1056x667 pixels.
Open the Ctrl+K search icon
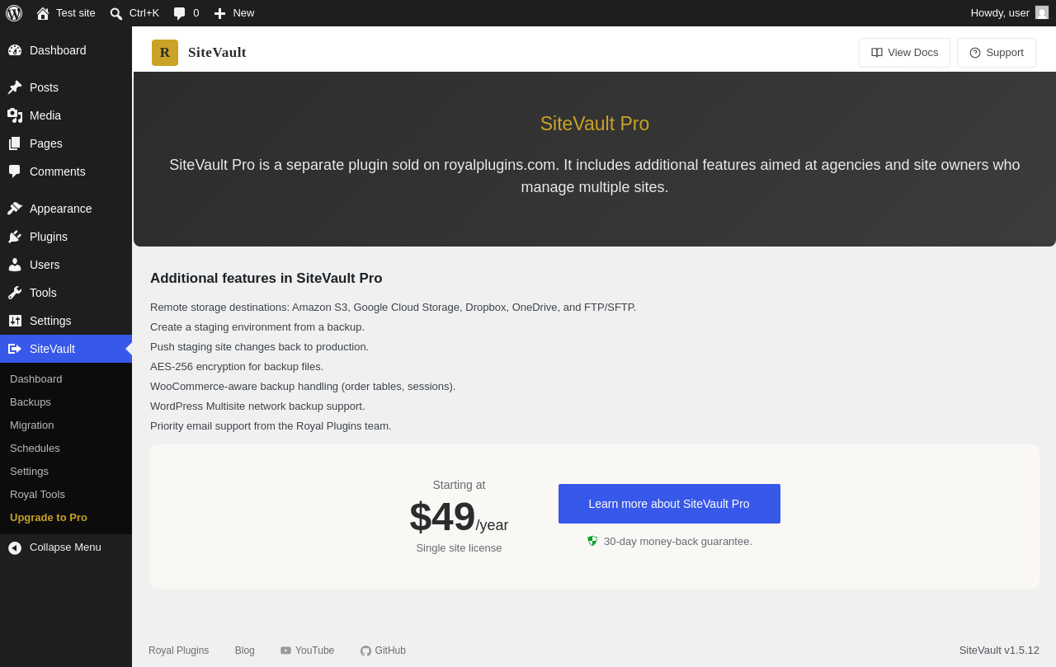click(x=116, y=13)
